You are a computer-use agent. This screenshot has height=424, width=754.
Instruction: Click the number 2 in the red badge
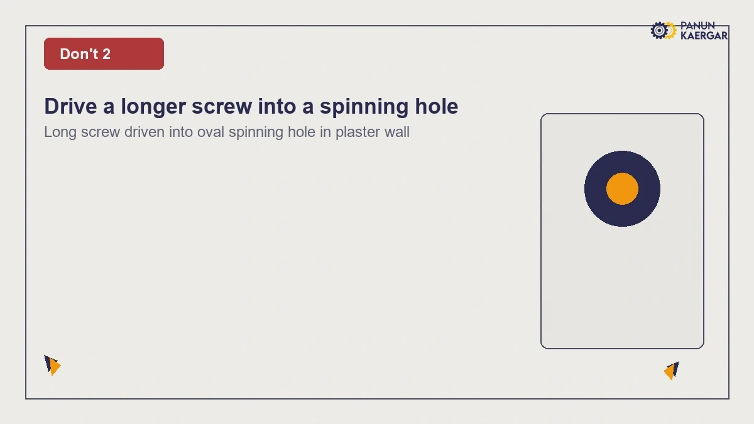(x=106, y=53)
